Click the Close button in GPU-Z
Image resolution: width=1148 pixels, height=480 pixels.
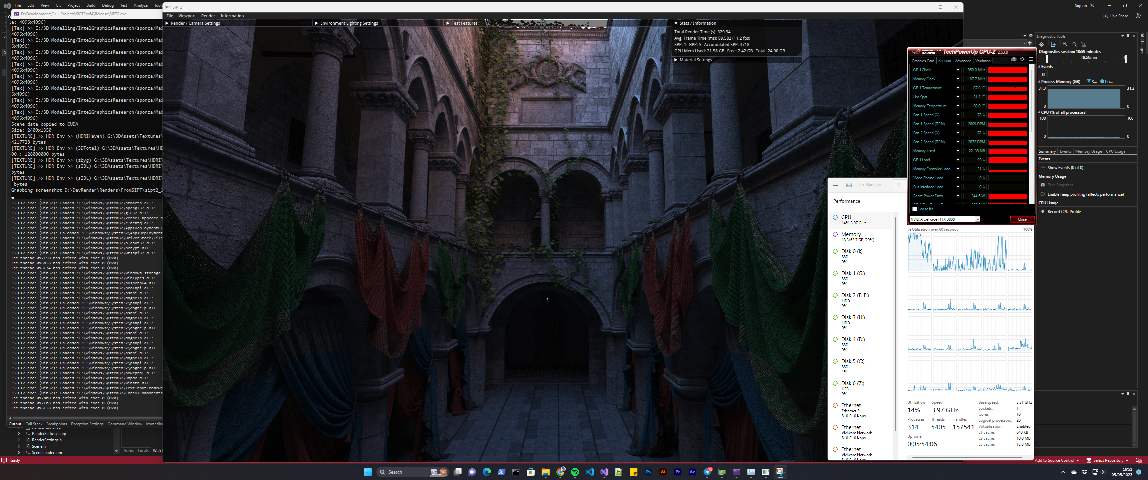coord(1022,220)
